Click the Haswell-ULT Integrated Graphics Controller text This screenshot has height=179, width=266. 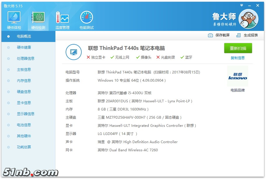[x=147, y=126]
